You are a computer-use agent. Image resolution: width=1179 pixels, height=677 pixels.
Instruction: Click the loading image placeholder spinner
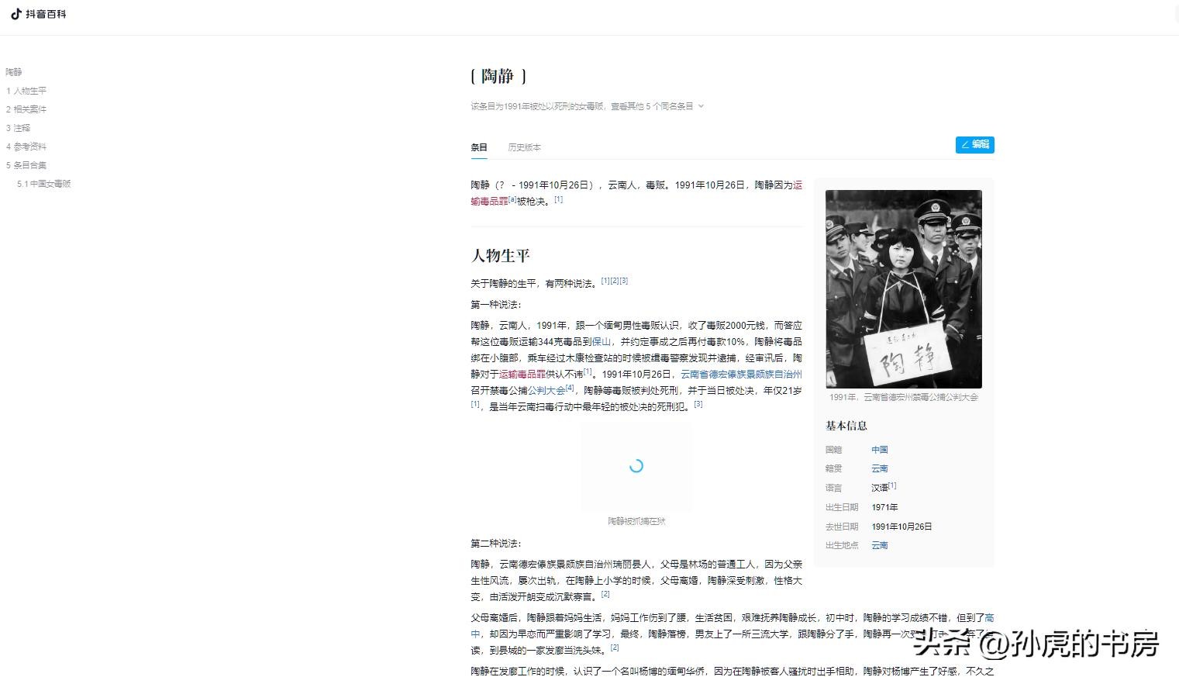(x=636, y=466)
